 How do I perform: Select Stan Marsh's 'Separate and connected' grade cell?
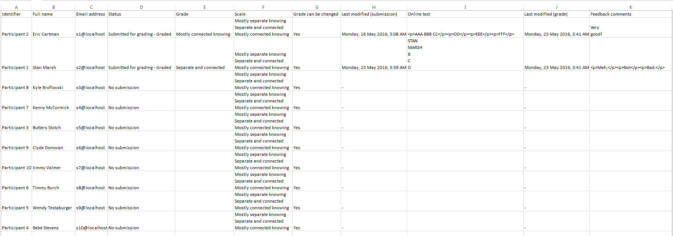(x=204, y=54)
